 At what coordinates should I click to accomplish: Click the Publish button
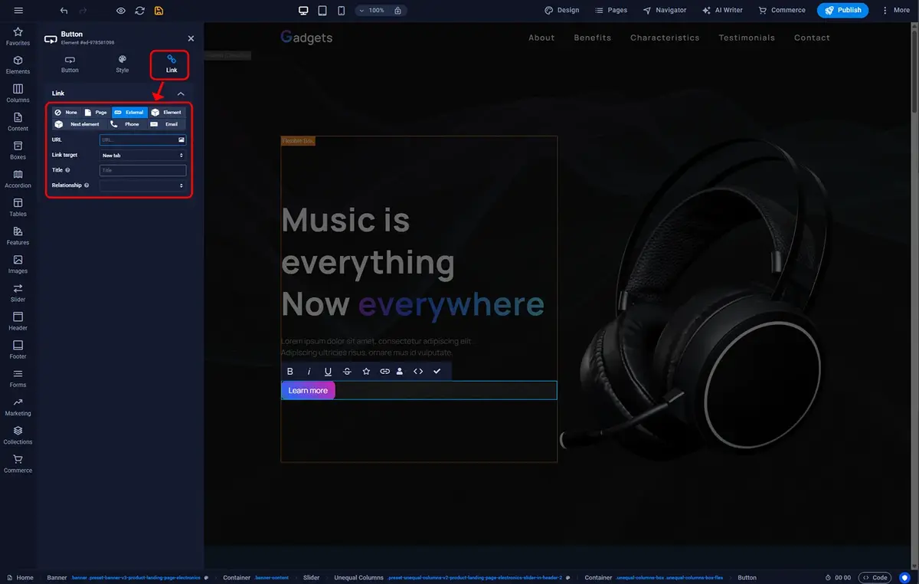(842, 11)
